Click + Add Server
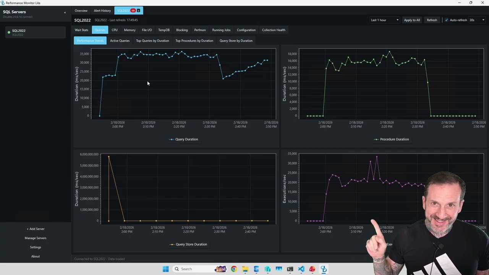Image resolution: width=489 pixels, height=275 pixels. click(x=36, y=229)
